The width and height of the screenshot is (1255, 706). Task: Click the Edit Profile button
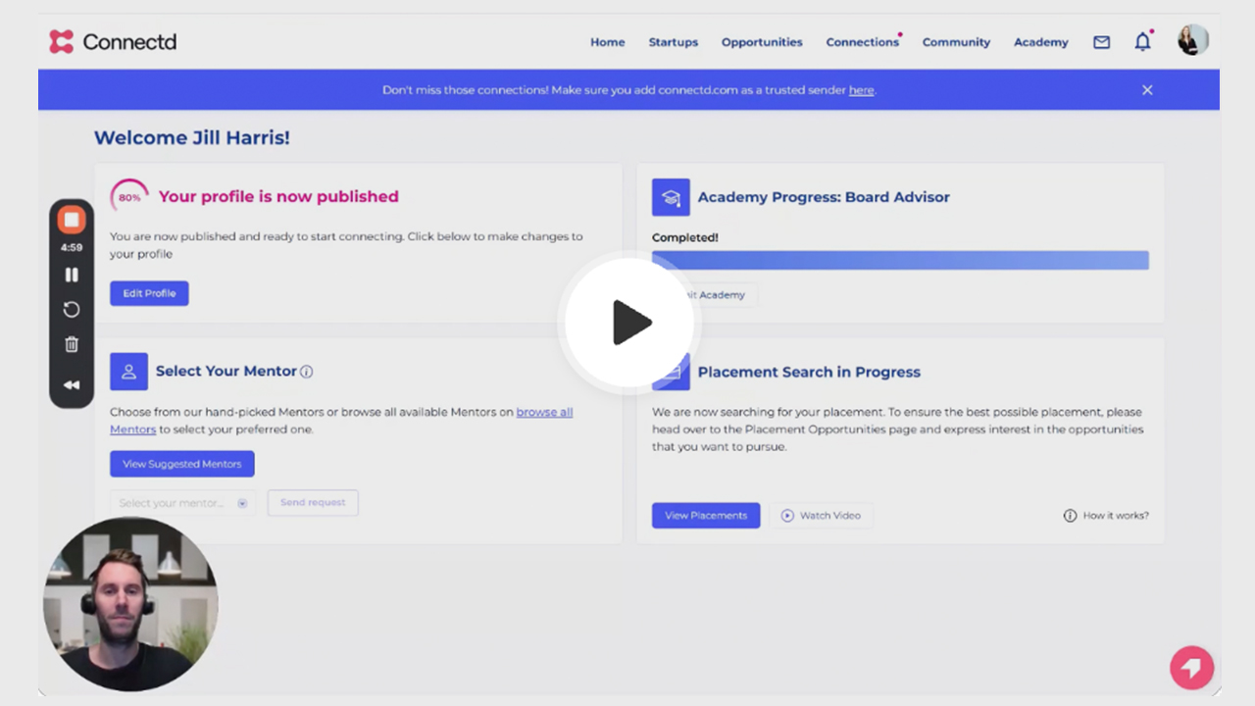149,293
